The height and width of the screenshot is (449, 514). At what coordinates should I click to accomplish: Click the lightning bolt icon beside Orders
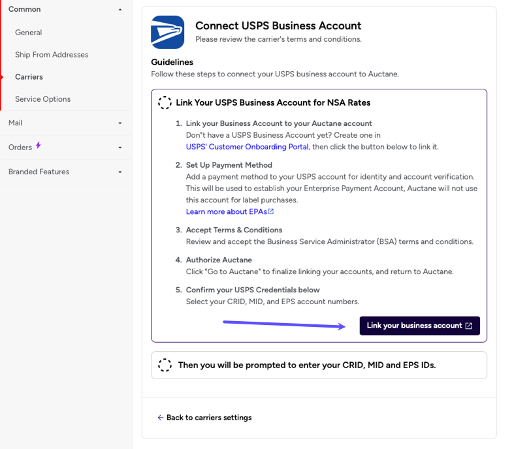coord(39,145)
